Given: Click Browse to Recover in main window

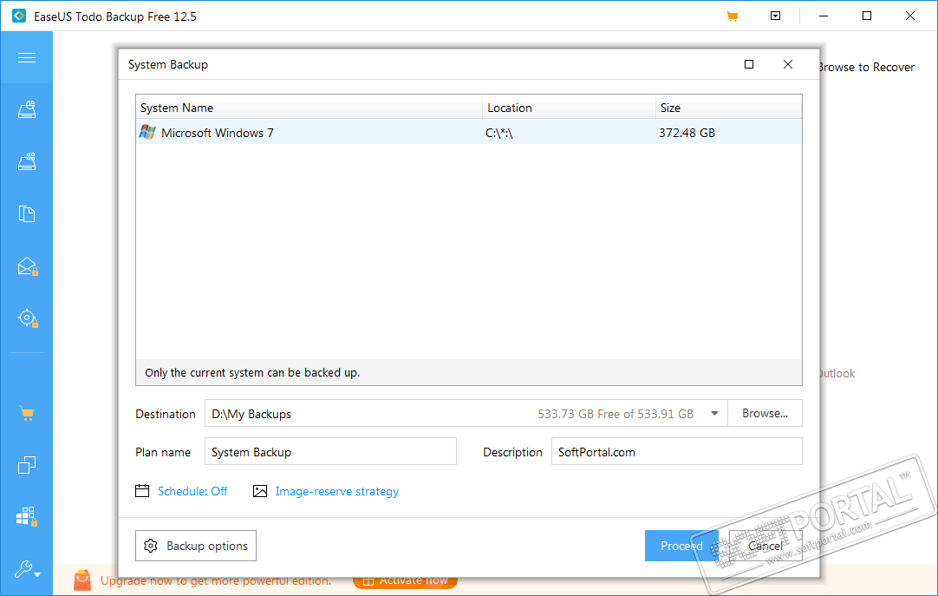Looking at the screenshot, I should click(x=866, y=67).
